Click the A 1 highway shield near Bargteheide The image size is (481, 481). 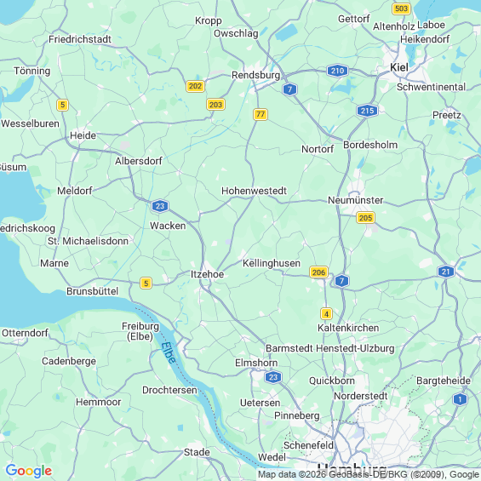click(460, 399)
